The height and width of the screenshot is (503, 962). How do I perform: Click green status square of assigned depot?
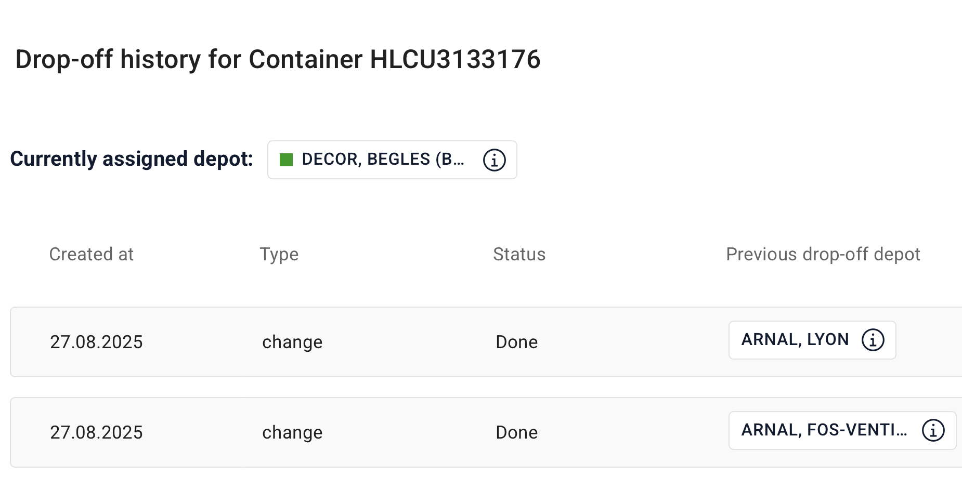[286, 160]
